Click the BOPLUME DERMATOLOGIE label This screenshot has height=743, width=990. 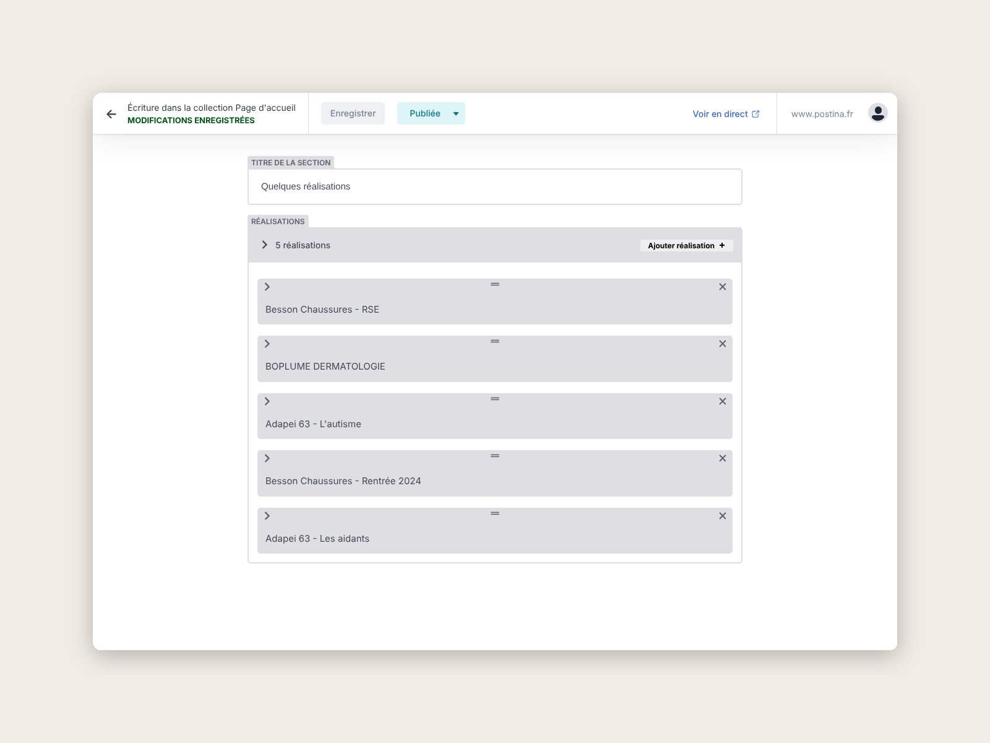(x=325, y=367)
